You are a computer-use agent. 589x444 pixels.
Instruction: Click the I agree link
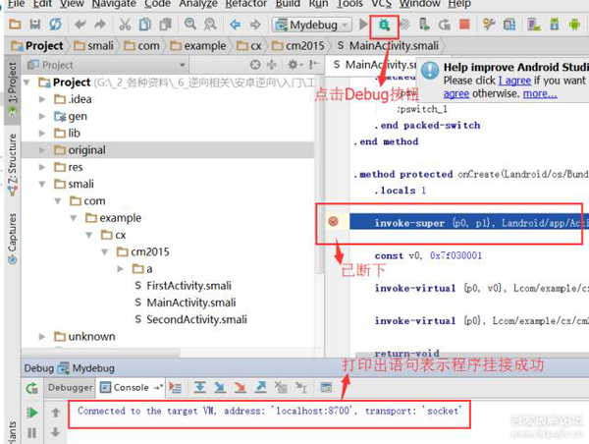(514, 81)
